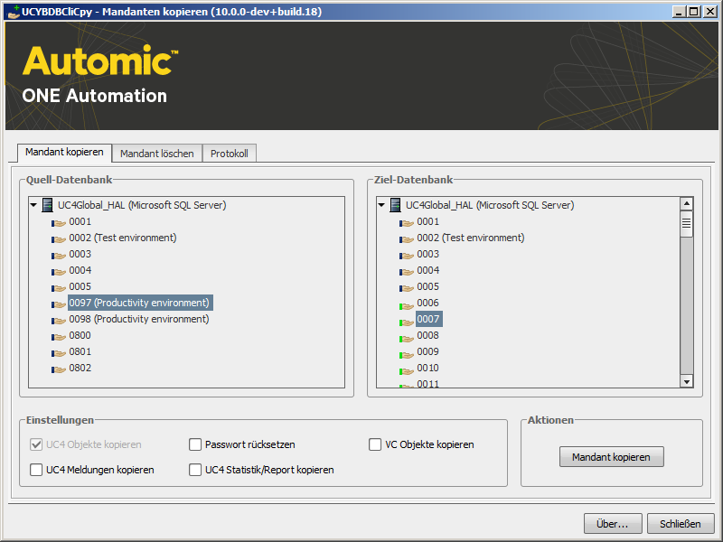The width and height of the screenshot is (723, 542).
Task: Click the Schließen button
Action: click(x=681, y=524)
